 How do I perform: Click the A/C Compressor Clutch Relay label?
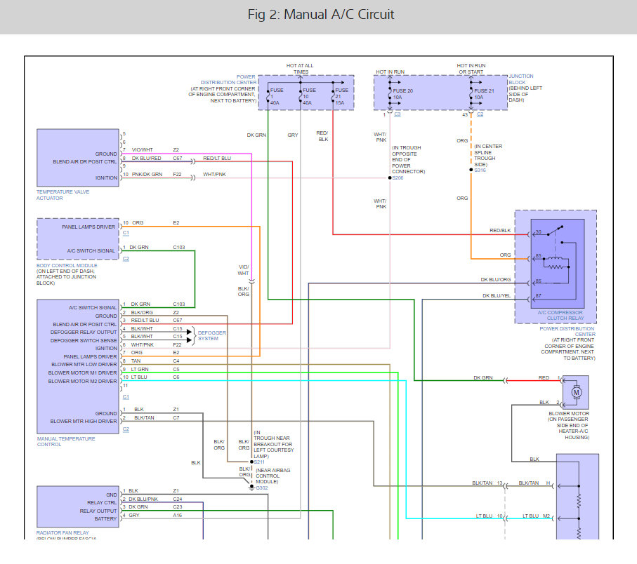pyautogui.click(x=560, y=315)
